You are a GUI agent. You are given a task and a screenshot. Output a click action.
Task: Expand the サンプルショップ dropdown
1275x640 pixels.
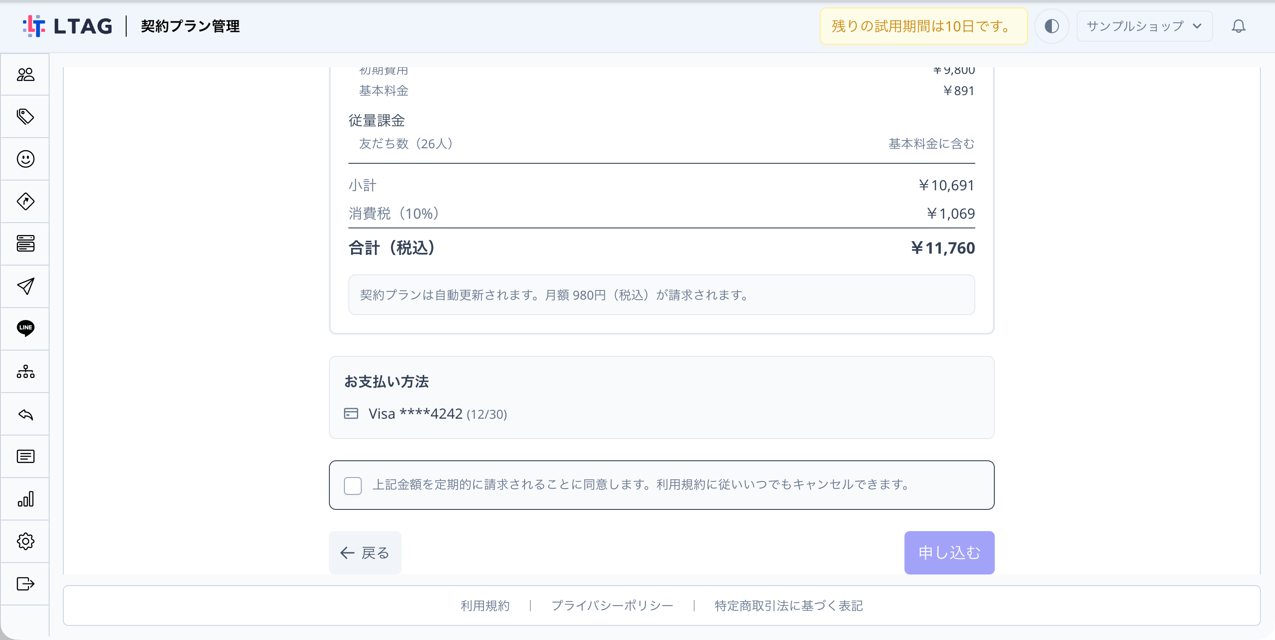coord(1144,26)
